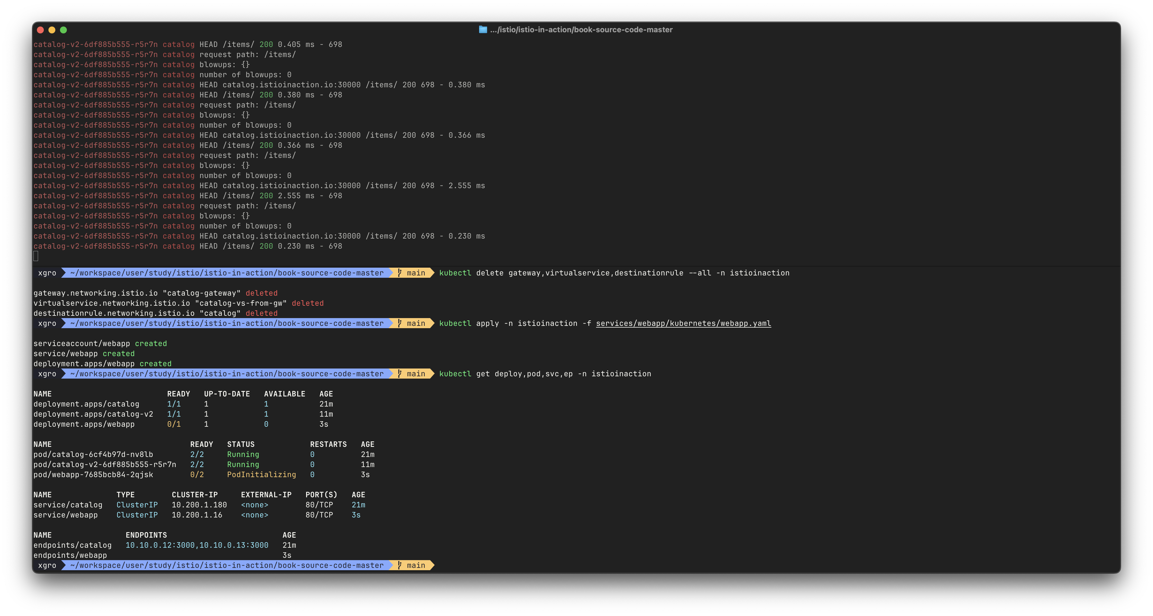Click endpoints/webapp row name
This screenshot has height=616, width=1153.
pyautogui.click(x=70, y=555)
